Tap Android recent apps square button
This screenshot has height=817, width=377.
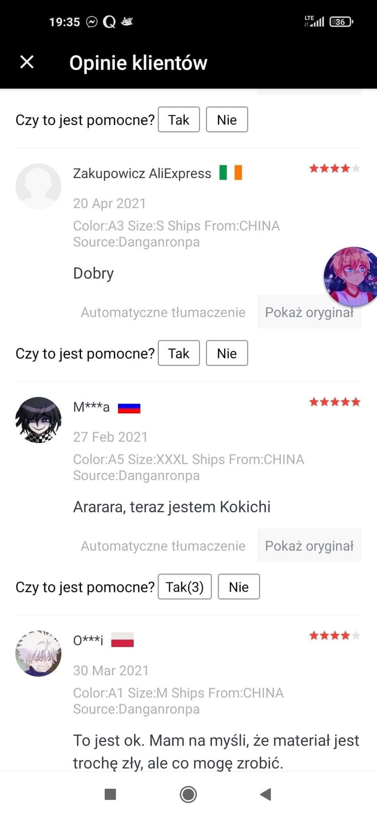pos(110,794)
